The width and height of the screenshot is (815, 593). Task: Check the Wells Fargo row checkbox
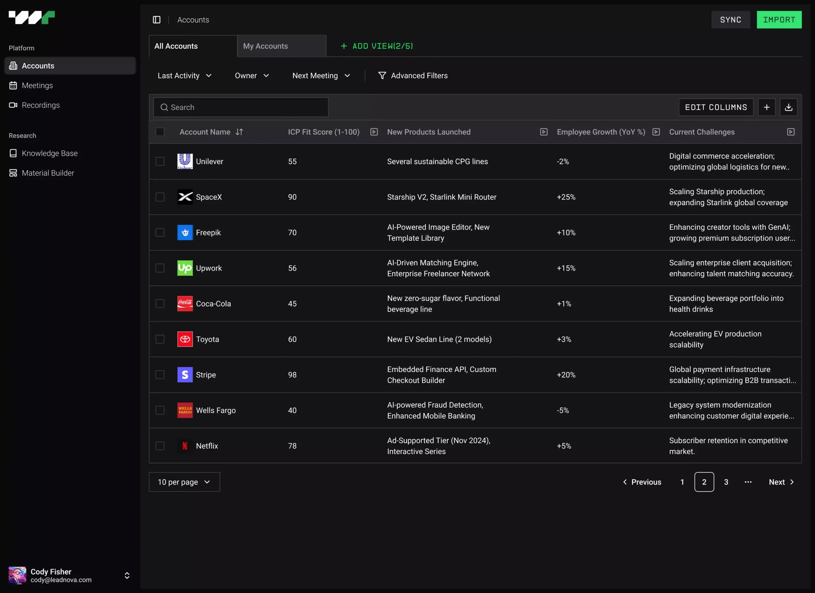[160, 410]
